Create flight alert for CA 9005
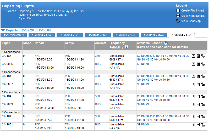Image resolution: width=209 pixels, height=133 pixels. point(193,64)
